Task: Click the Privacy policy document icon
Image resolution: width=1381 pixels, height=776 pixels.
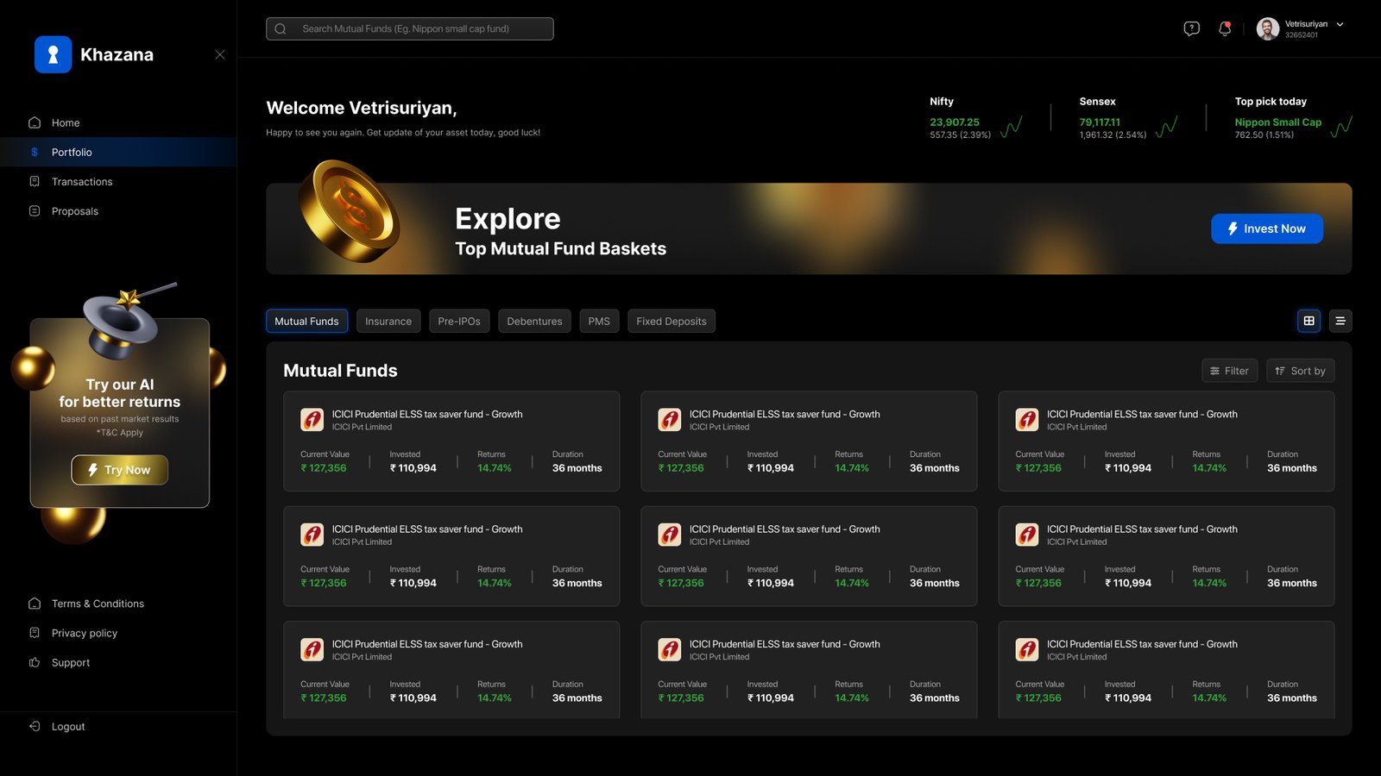Action: [35, 633]
